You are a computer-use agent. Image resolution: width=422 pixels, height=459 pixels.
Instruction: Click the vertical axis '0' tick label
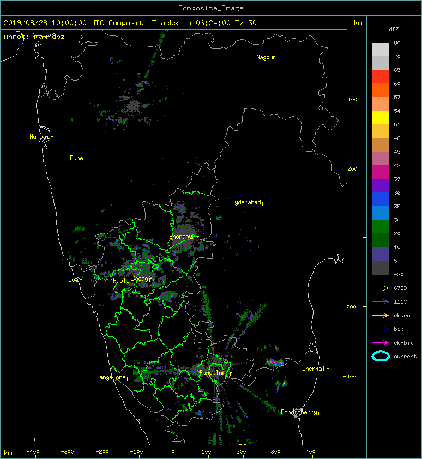(358, 238)
